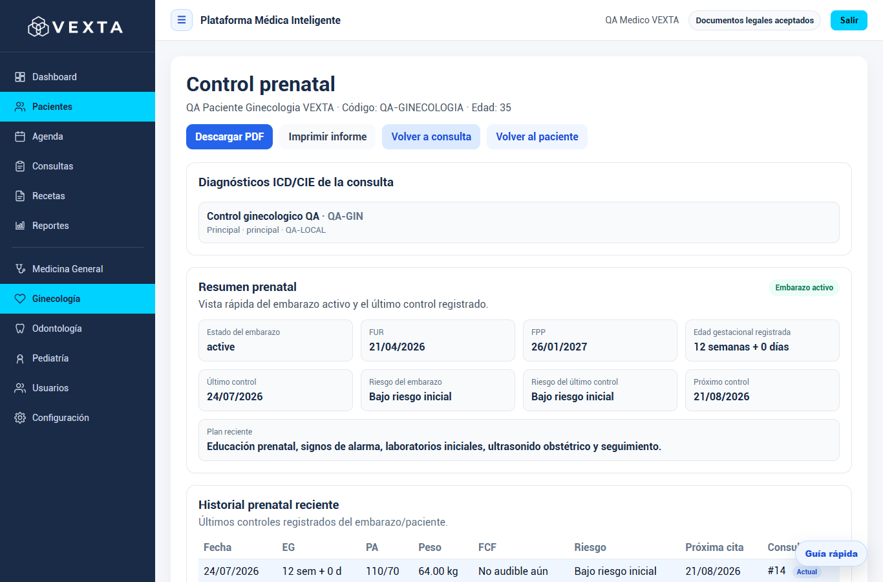Viewport: 883px width, 582px height.
Task: Click the QA Medico VEXTA username
Action: [x=642, y=20]
